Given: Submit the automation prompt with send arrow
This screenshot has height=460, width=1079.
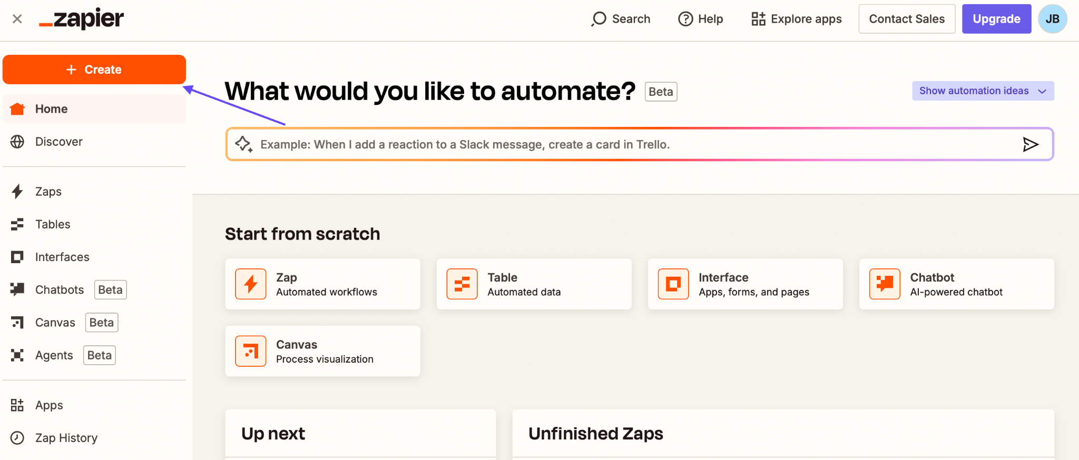Looking at the screenshot, I should tap(1031, 144).
